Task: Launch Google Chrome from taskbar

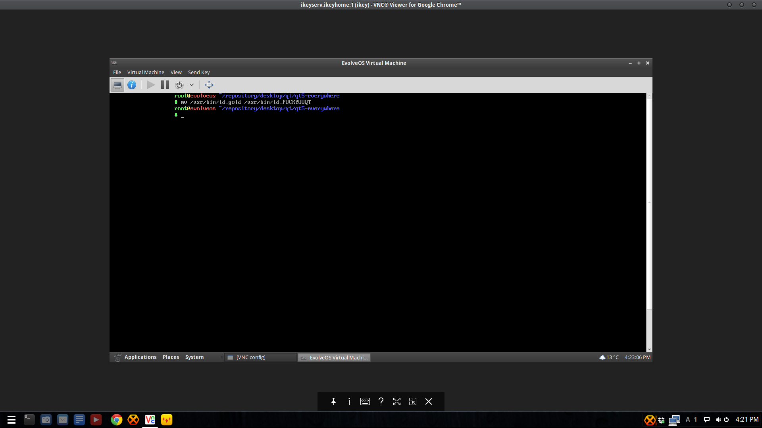Action: [117, 420]
